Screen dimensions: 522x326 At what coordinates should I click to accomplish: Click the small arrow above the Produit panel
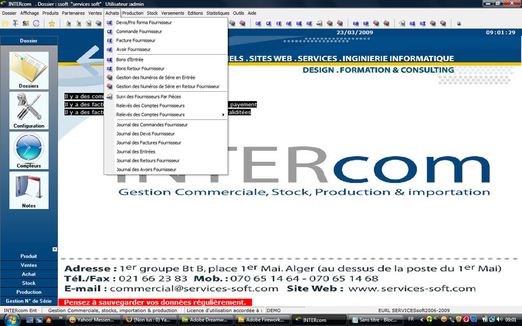pos(55,249)
